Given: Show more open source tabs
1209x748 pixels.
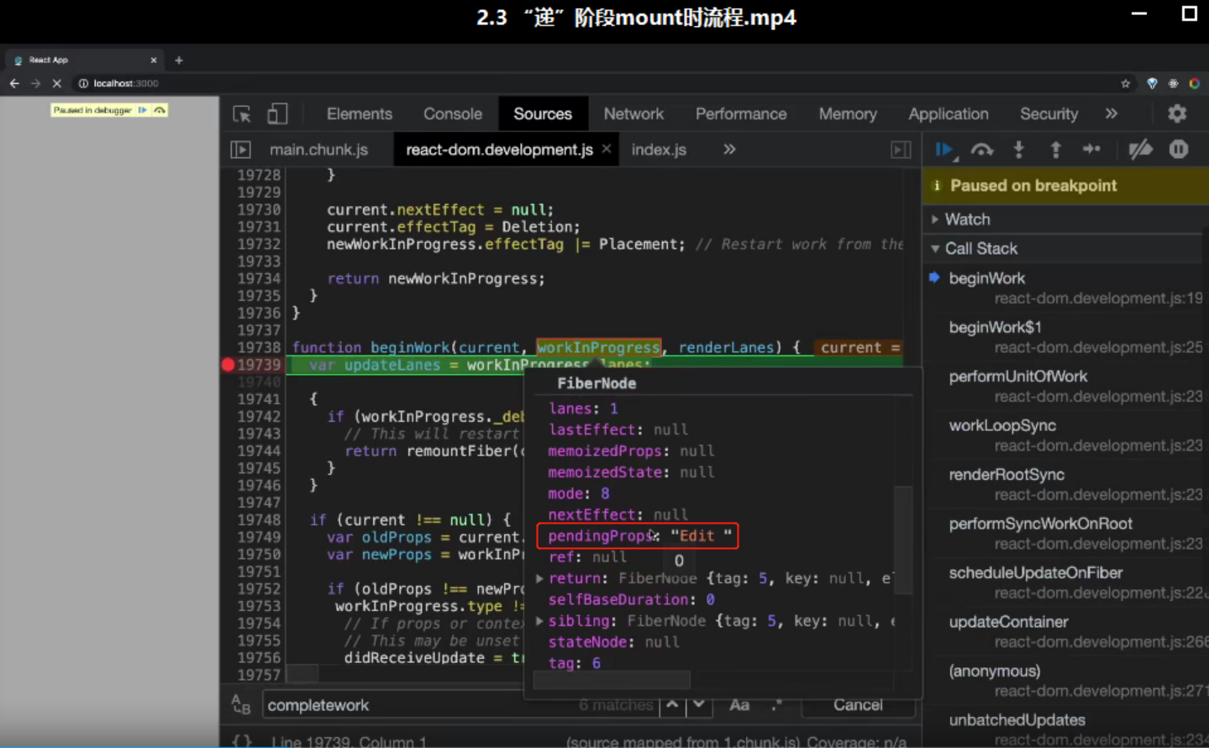Looking at the screenshot, I should tap(729, 150).
